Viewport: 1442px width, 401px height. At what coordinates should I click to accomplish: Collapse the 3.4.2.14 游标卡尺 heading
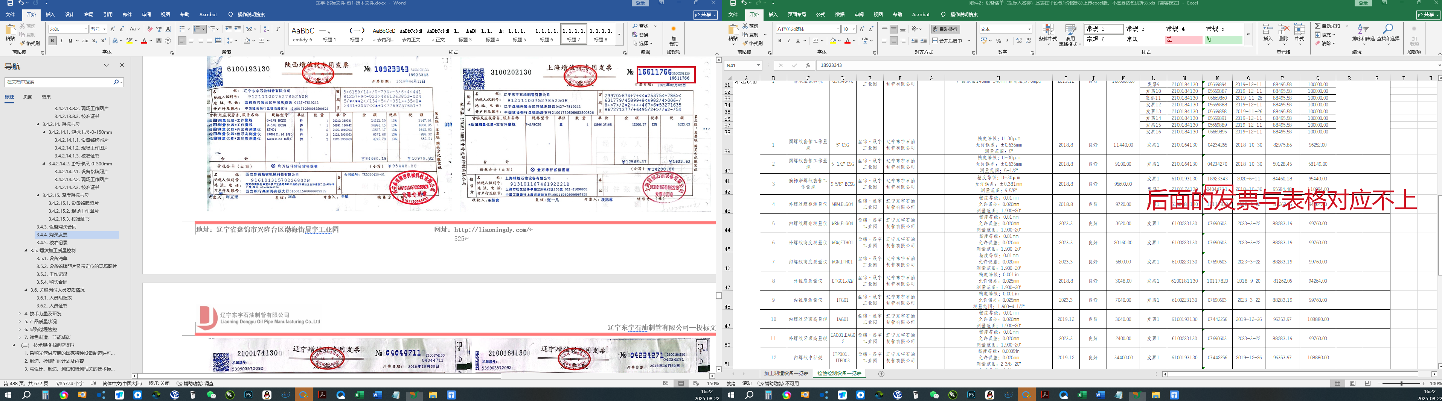[38, 124]
